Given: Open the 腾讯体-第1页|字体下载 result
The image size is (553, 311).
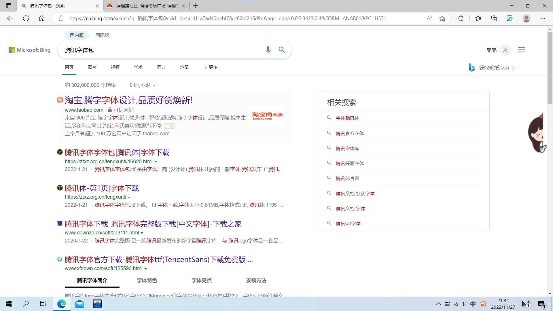Looking at the screenshot, I should click(x=102, y=188).
